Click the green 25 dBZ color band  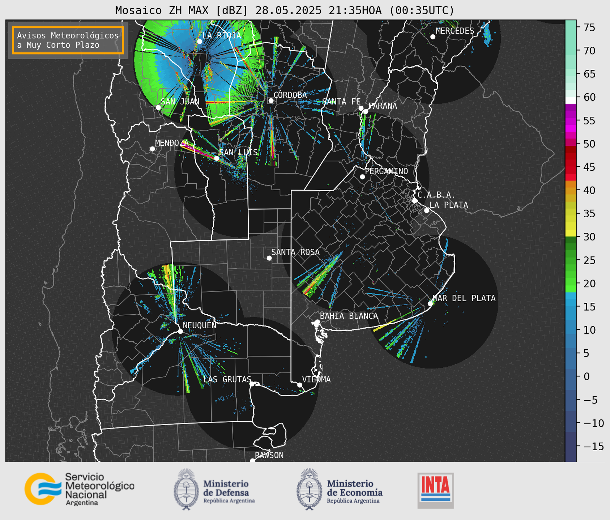tap(571, 260)
